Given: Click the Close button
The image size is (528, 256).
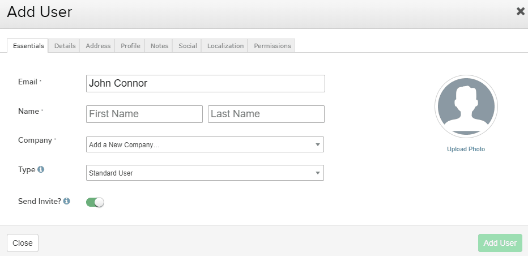Looking at the screenshot, I should point(23,243).
